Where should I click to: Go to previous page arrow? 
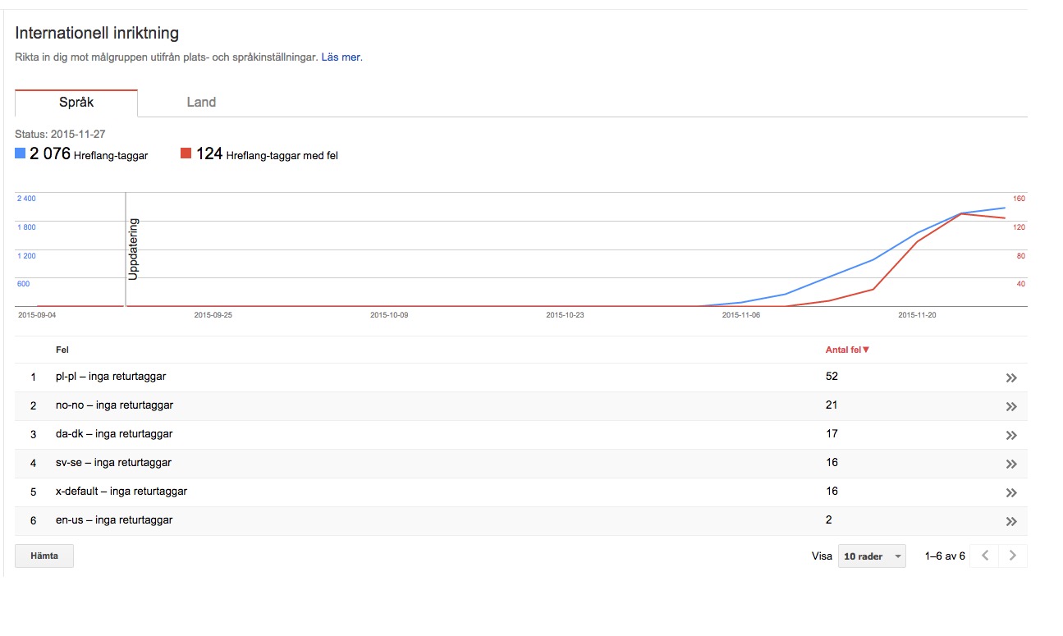click(x=984, y=556)
